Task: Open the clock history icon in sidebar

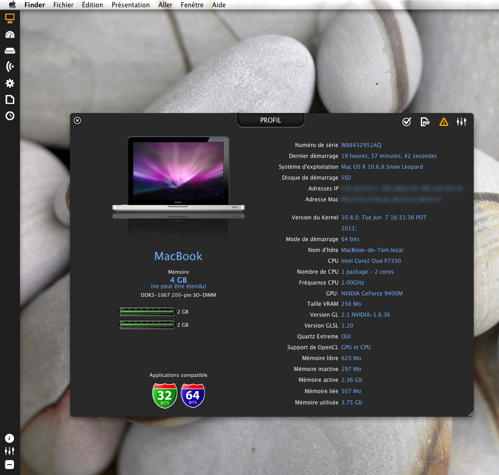Action: 10,116
